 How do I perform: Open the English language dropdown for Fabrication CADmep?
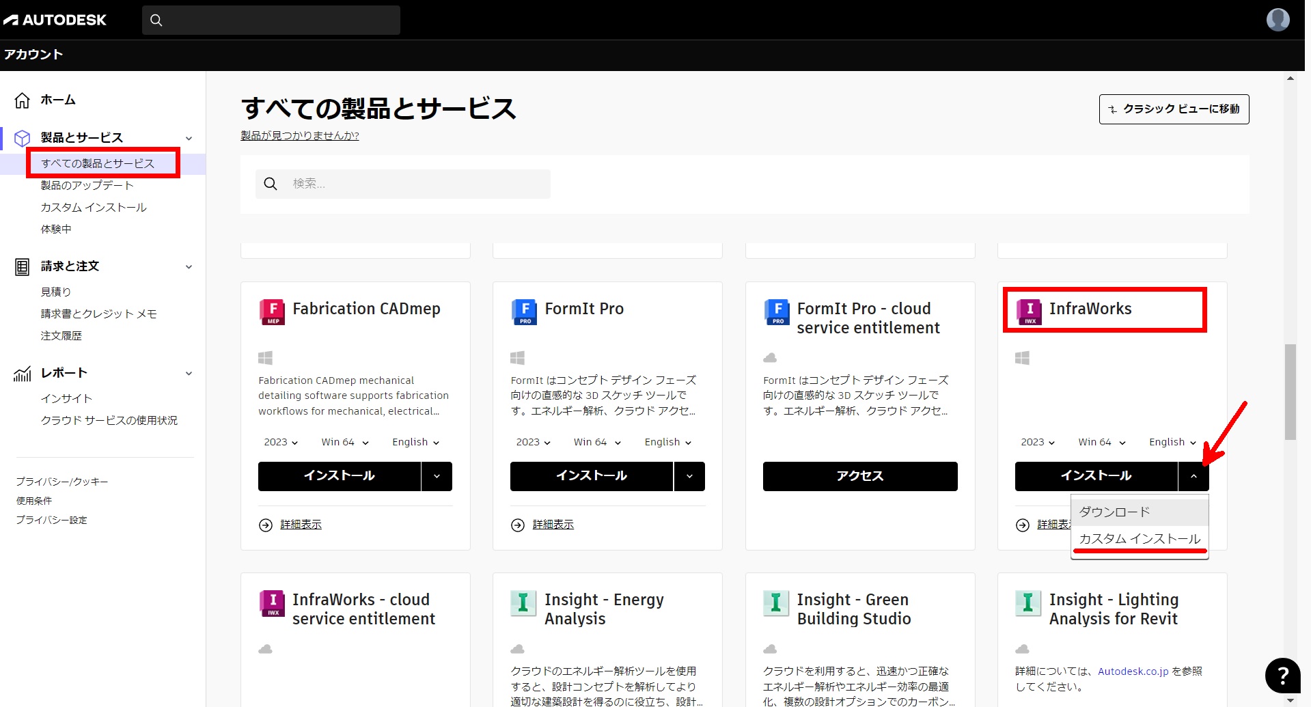point(415,442)
